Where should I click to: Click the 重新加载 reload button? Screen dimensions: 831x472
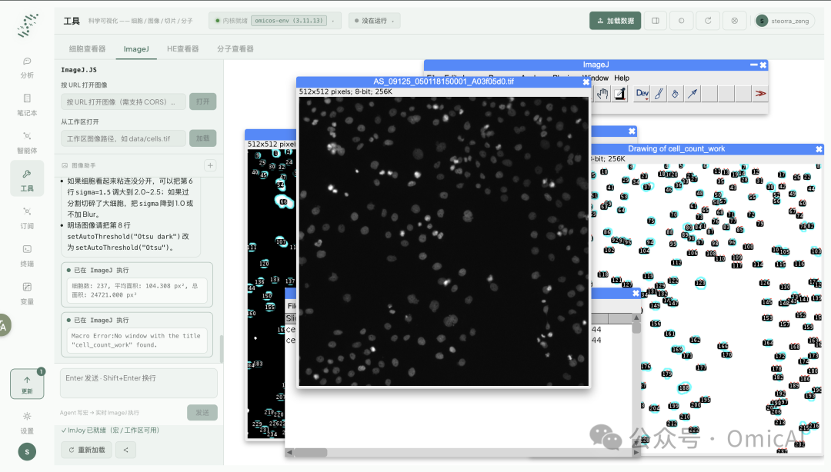(87, 450)
